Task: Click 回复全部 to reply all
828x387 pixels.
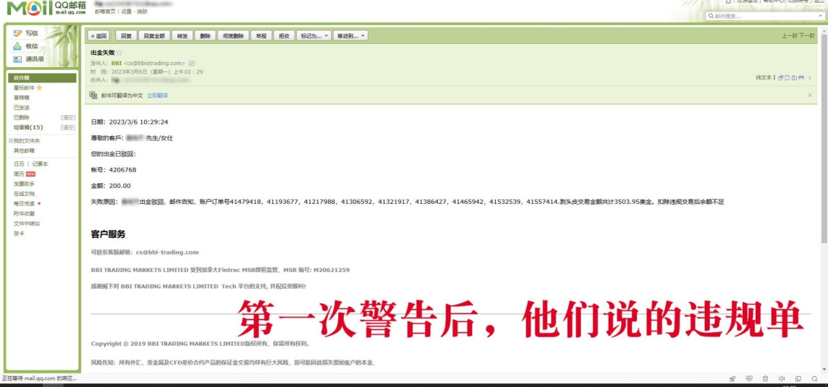Action: click(x=155, y=36)
